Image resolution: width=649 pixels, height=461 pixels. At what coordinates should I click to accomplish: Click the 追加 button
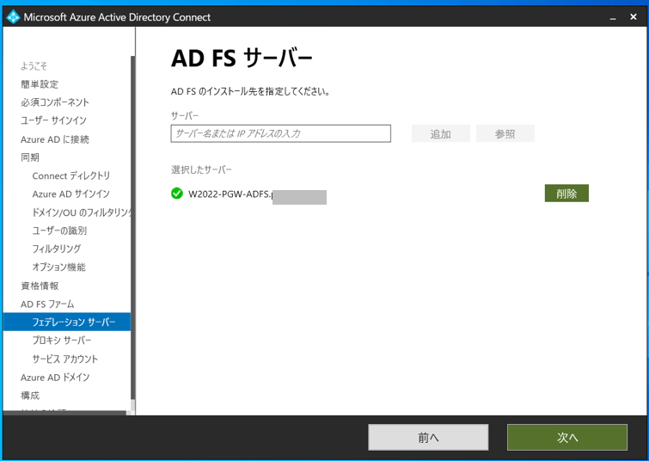pos(440,133)
